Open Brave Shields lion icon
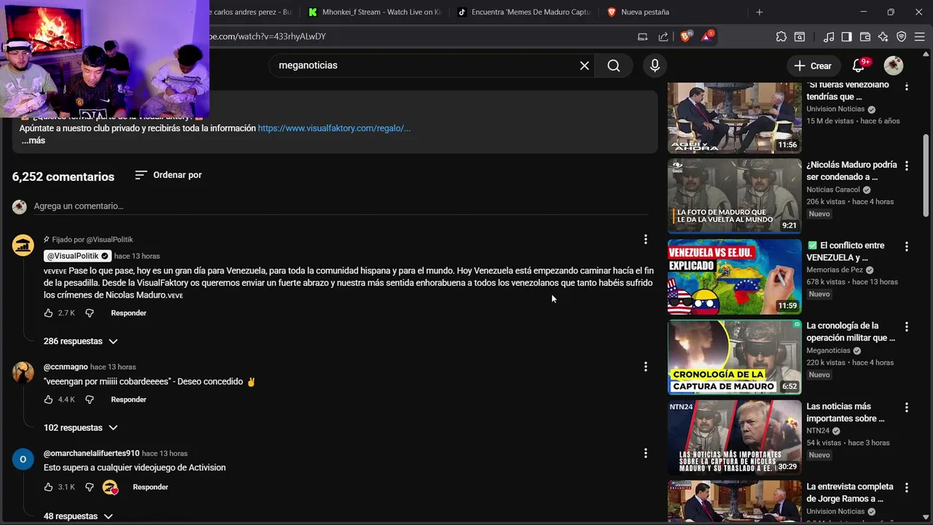Screen dimensions: 933x525 (x=685, y=36)
